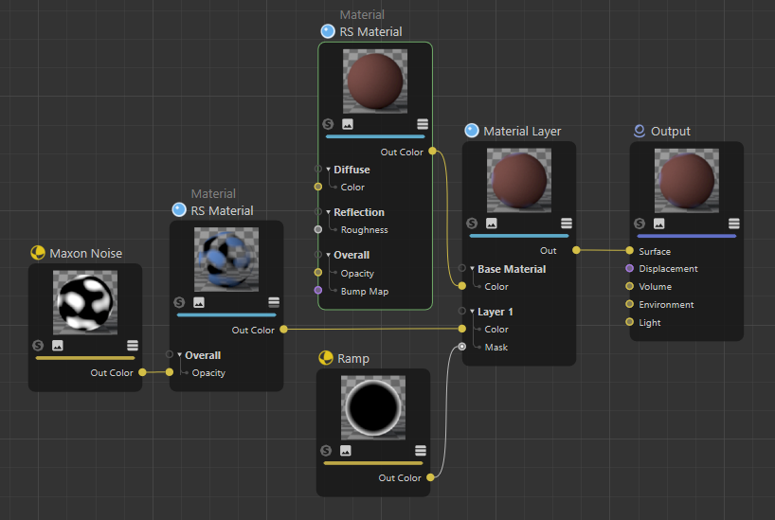Collapse the Layer 1 group
The width and height of the screenshot is (775, 520).
click(473, 312)
